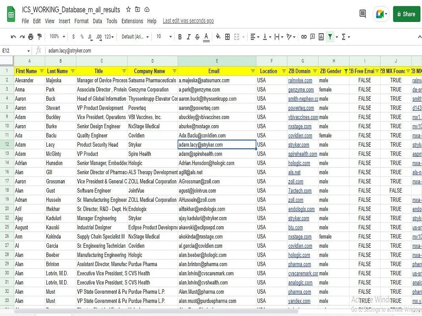Open the Format menu
The height and width of the screenshot is (316, 422).
[81, 21]
